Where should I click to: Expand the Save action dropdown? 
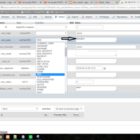(20, 109)
